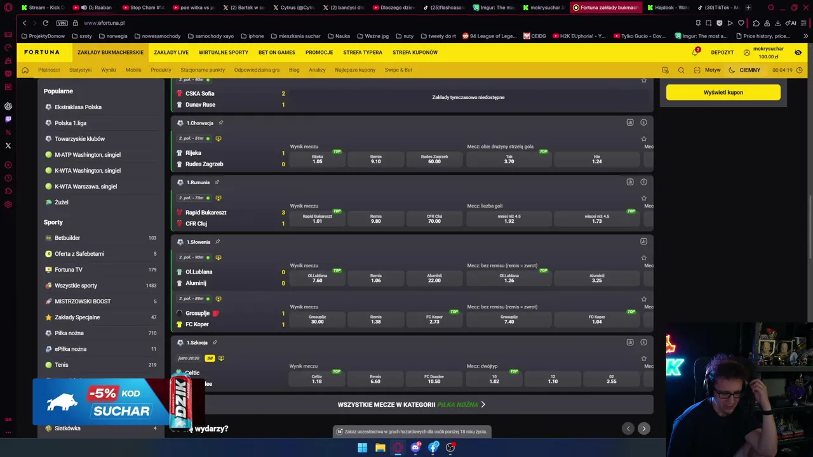Click the Motyw layout icon
813x457 pixels.
click(x=697, y=70)
